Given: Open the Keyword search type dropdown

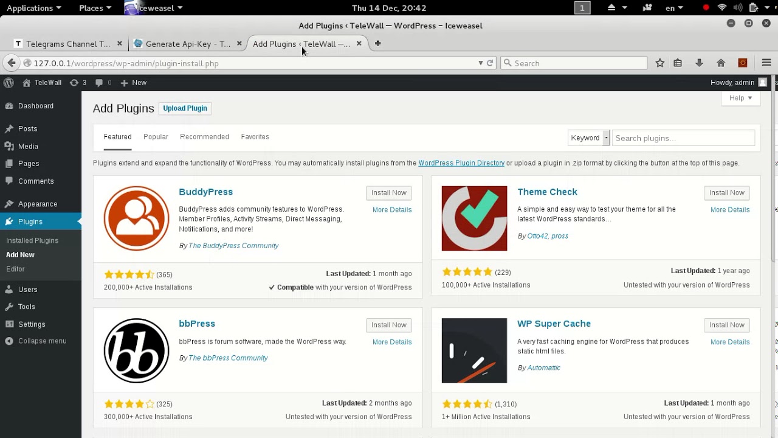Looking at the screenshot, I should click(x=588, y=138).
